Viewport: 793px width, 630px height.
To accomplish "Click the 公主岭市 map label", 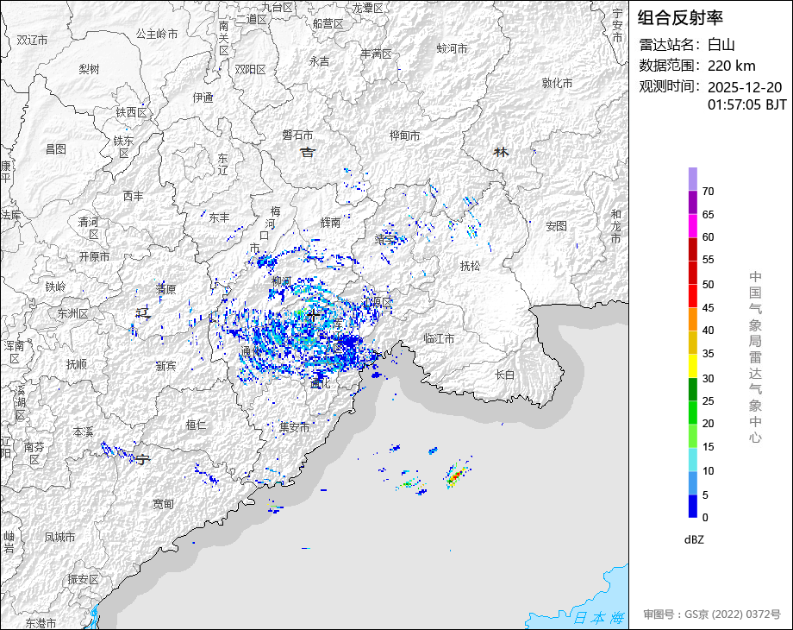I will (x=157, y=34).
